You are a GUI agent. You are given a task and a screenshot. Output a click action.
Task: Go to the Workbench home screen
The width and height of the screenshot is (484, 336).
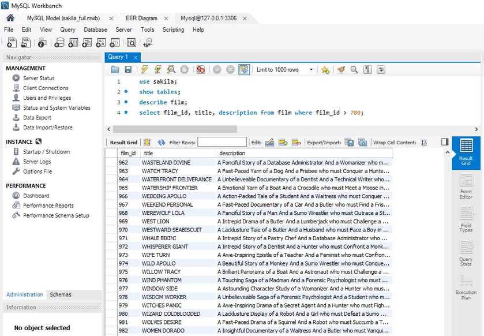(x=10, y=18)
